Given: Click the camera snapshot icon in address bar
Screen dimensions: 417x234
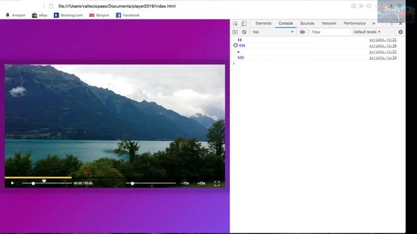Looking at the screenshot, I should point(353,6).
